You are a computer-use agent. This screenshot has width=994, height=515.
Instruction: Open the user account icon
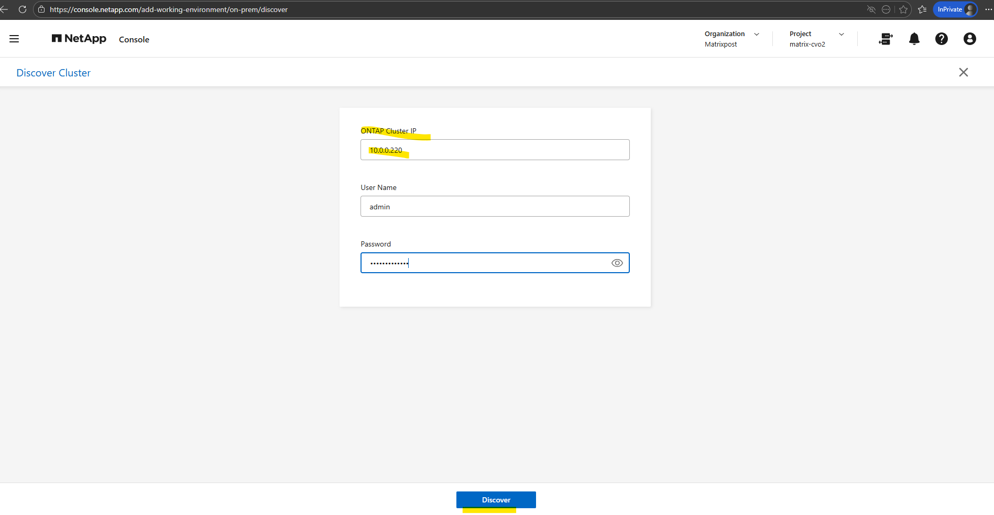click(x=970, y=39)
